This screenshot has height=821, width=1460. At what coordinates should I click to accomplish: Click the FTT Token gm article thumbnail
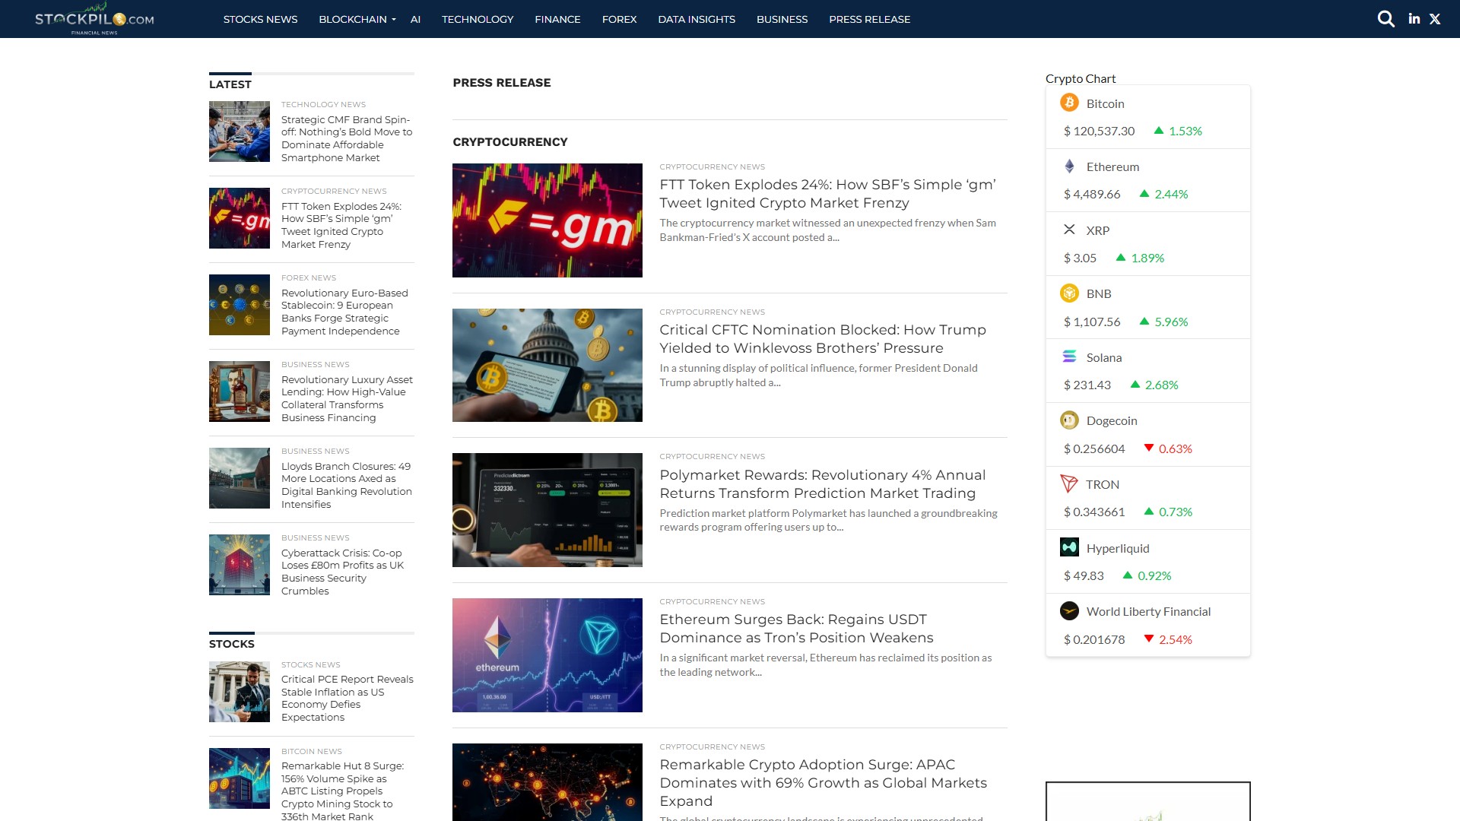point(547,220)
